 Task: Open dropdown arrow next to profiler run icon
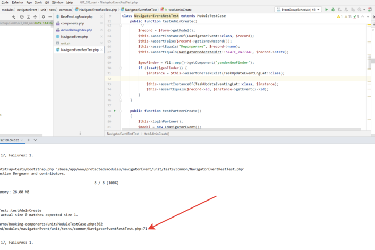[364, 10]
